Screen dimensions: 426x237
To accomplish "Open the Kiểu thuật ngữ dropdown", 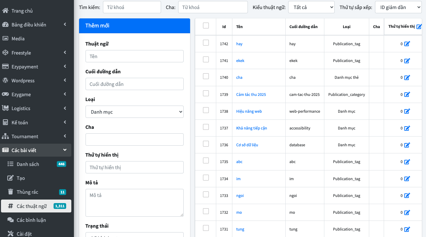I will tap(311, 7).
